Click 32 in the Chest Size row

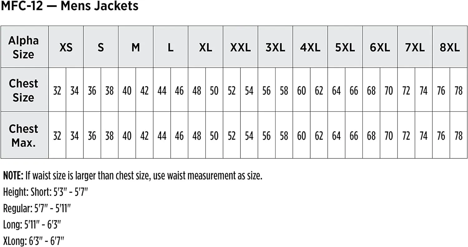[x=57, y=91]
